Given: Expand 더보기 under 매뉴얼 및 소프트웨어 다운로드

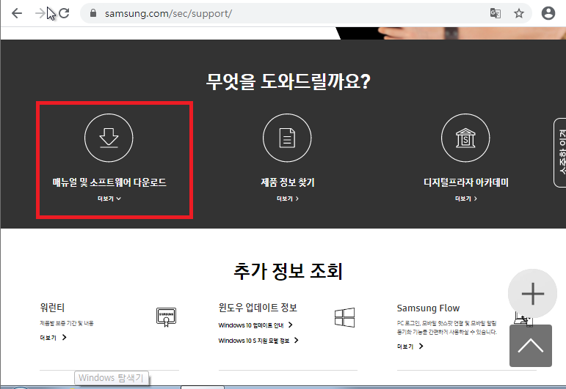Looking at the screenshot, I should click(x=109, y=199).
